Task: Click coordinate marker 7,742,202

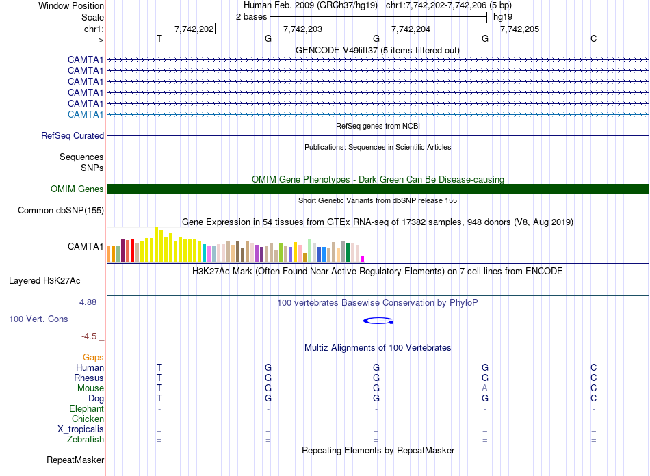Action: point(194,29)
